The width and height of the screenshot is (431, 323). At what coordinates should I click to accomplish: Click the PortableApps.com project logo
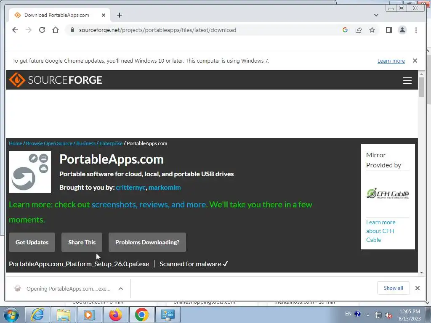[30, 172]
